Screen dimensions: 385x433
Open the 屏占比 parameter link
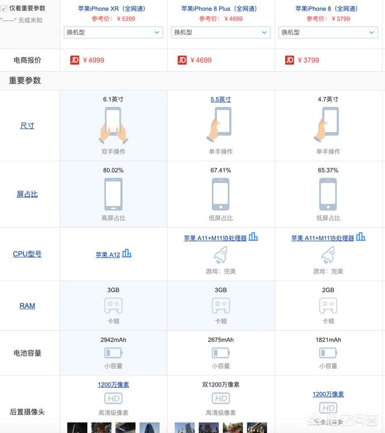point(27,194)
